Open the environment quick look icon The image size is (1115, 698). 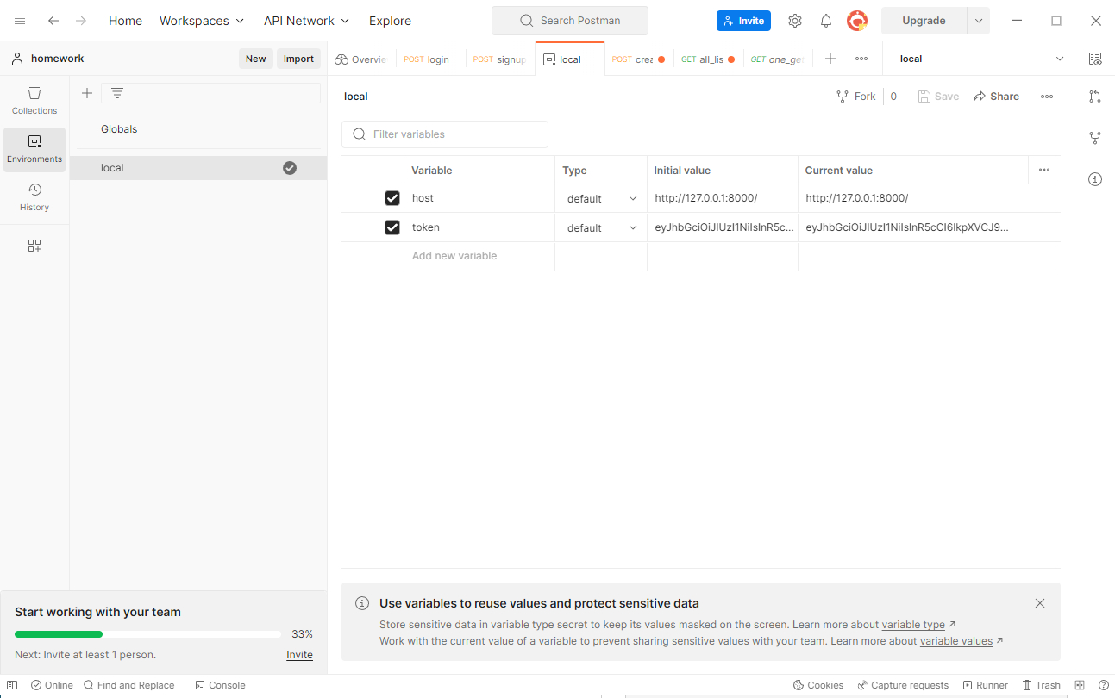pyautogui.click(x=1095, y=59)
